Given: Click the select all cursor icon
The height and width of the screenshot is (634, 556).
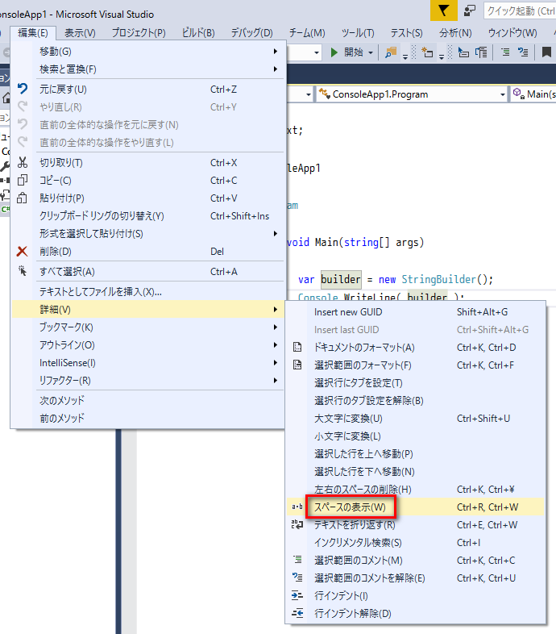Looking at the screenshot, I should point(23,271).
